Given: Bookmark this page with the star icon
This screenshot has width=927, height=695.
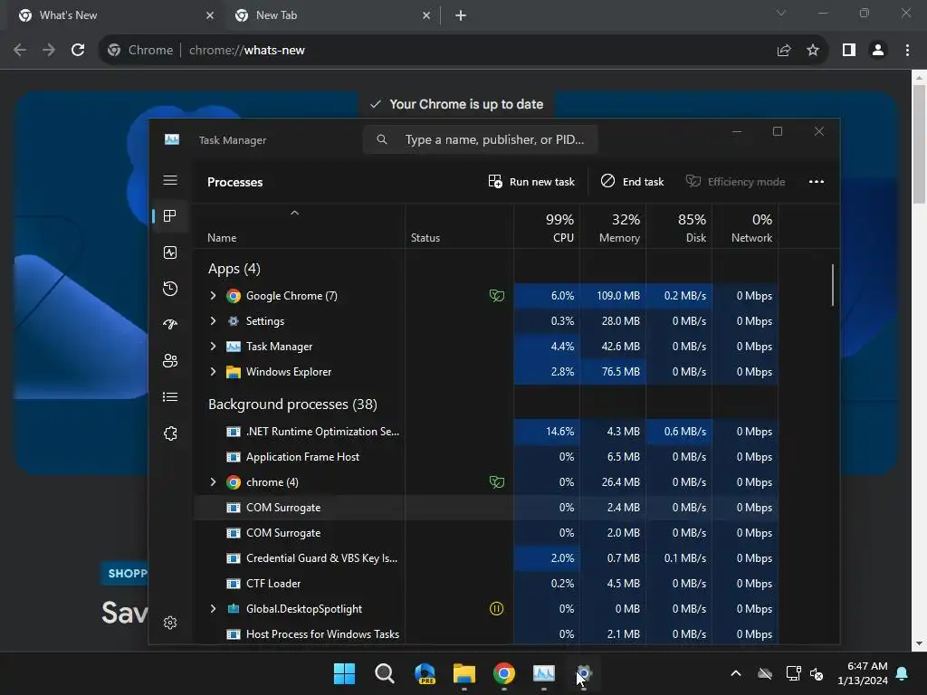Looking at the screenshot, I should 813,51.
